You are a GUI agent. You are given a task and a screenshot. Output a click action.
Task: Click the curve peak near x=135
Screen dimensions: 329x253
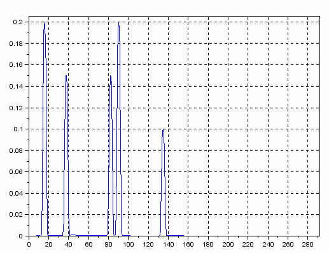coord(163,129)
